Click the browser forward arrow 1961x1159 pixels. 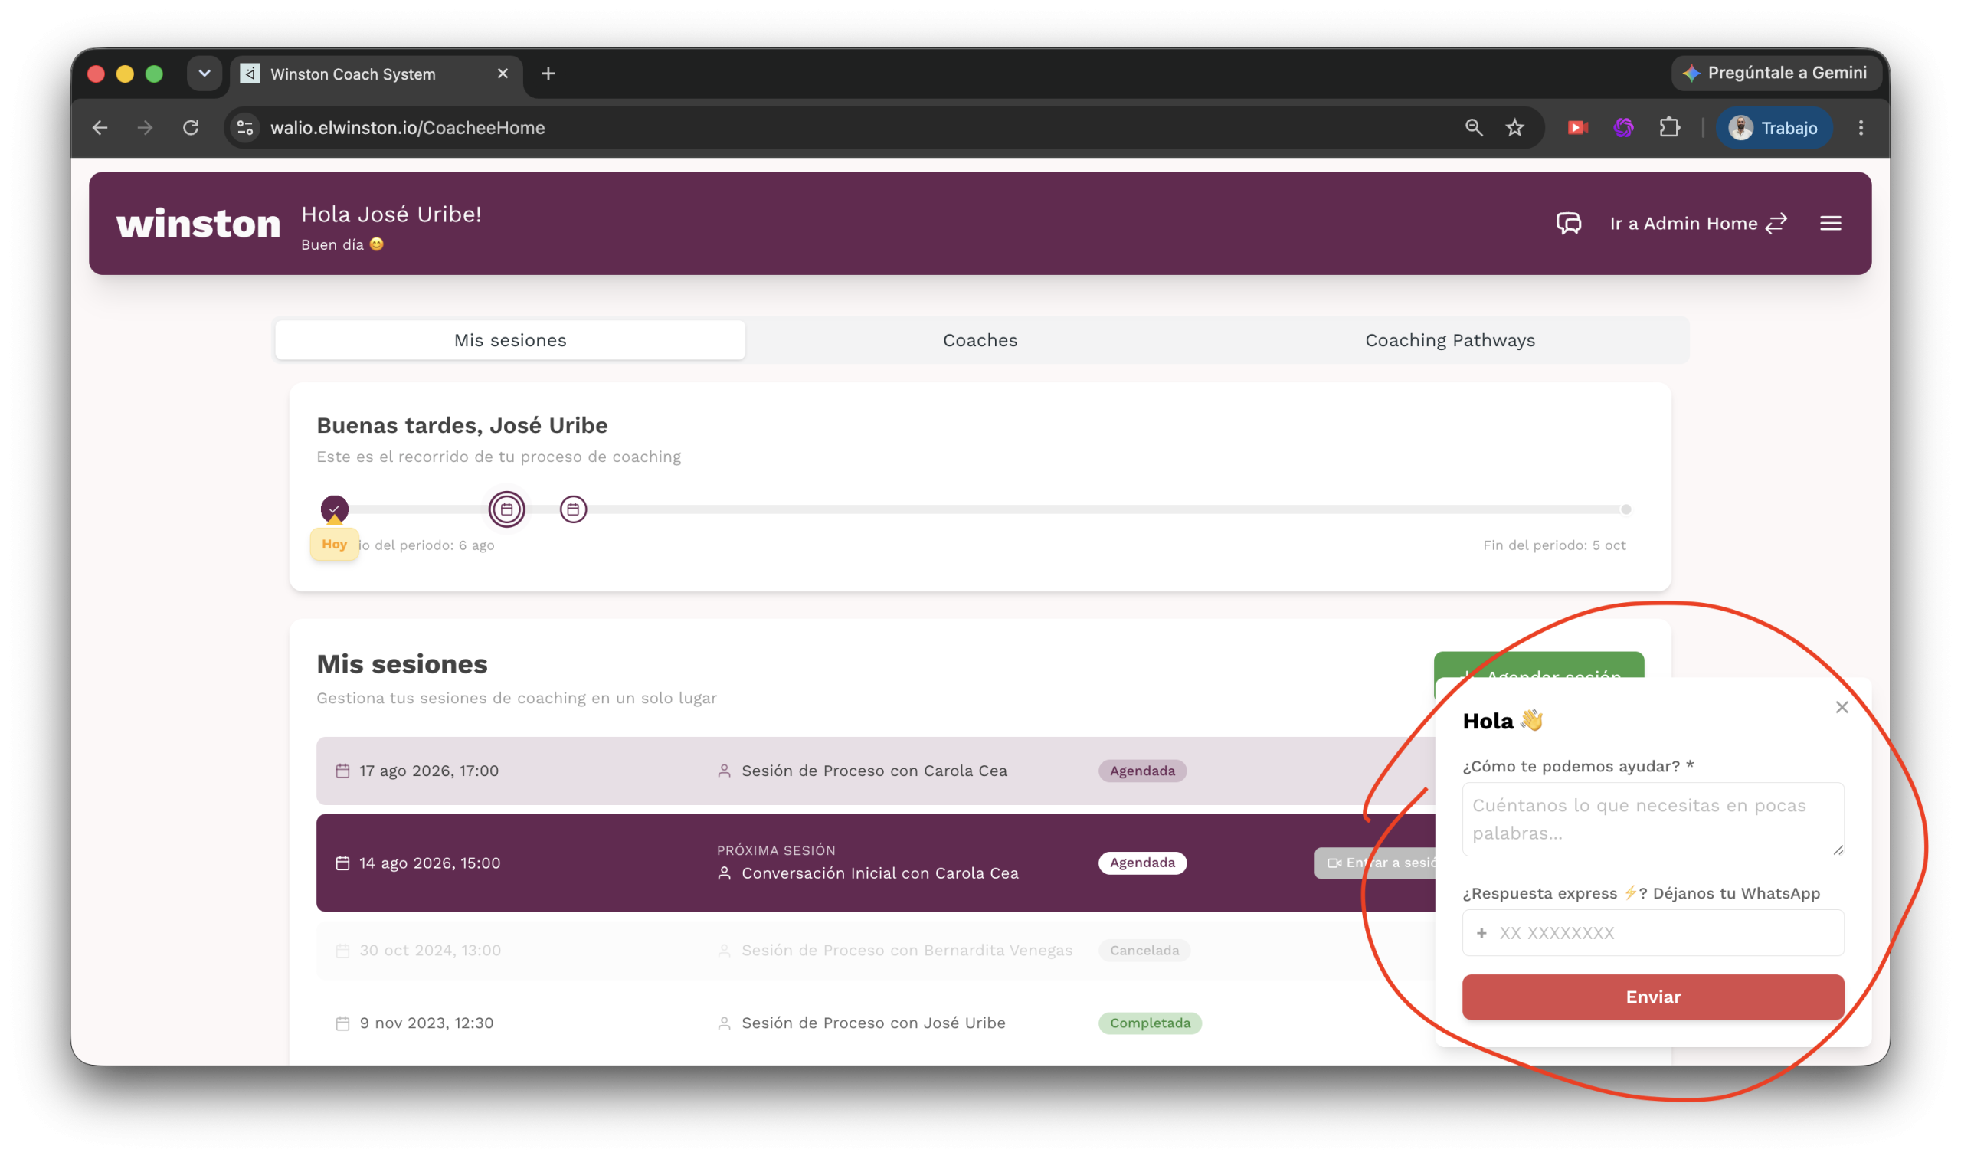(146, 127)
